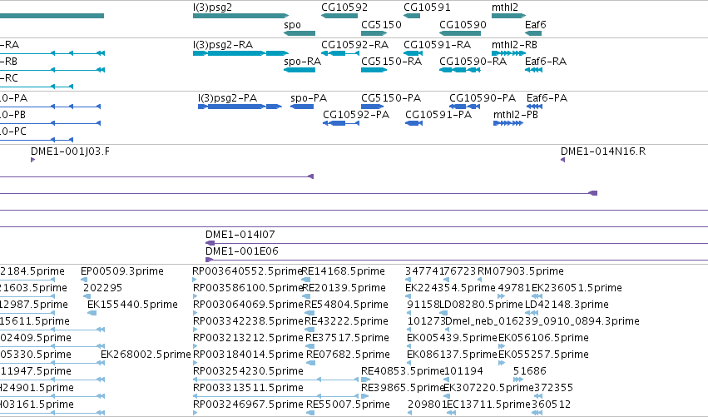Viewport: 708px width, 417px height.
Task: Select the CG10592 gene glyph
Action: 339,16
